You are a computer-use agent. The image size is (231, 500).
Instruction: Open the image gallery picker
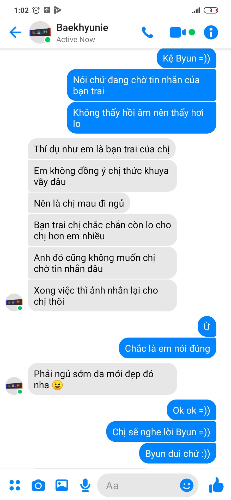pos(62,485)
